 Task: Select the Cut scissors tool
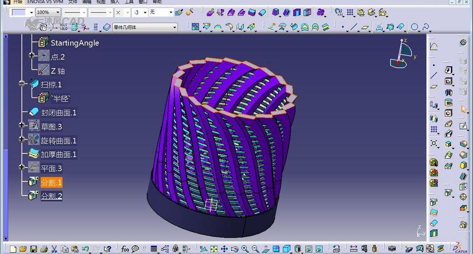pos(54,249)
